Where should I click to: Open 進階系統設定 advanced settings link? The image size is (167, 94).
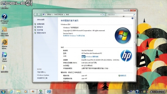click(41, 33)
